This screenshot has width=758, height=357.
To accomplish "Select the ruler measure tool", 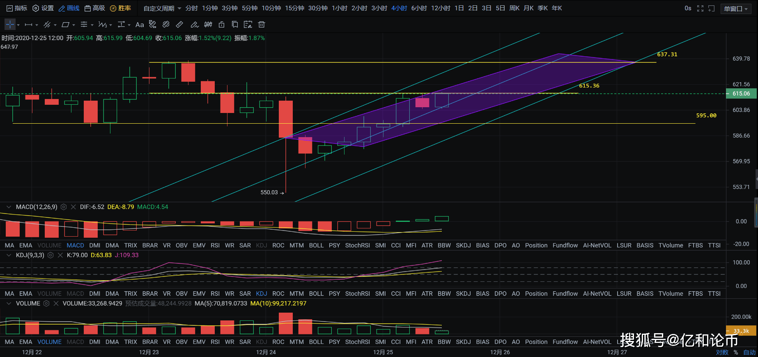I will [x=179, y=25].
